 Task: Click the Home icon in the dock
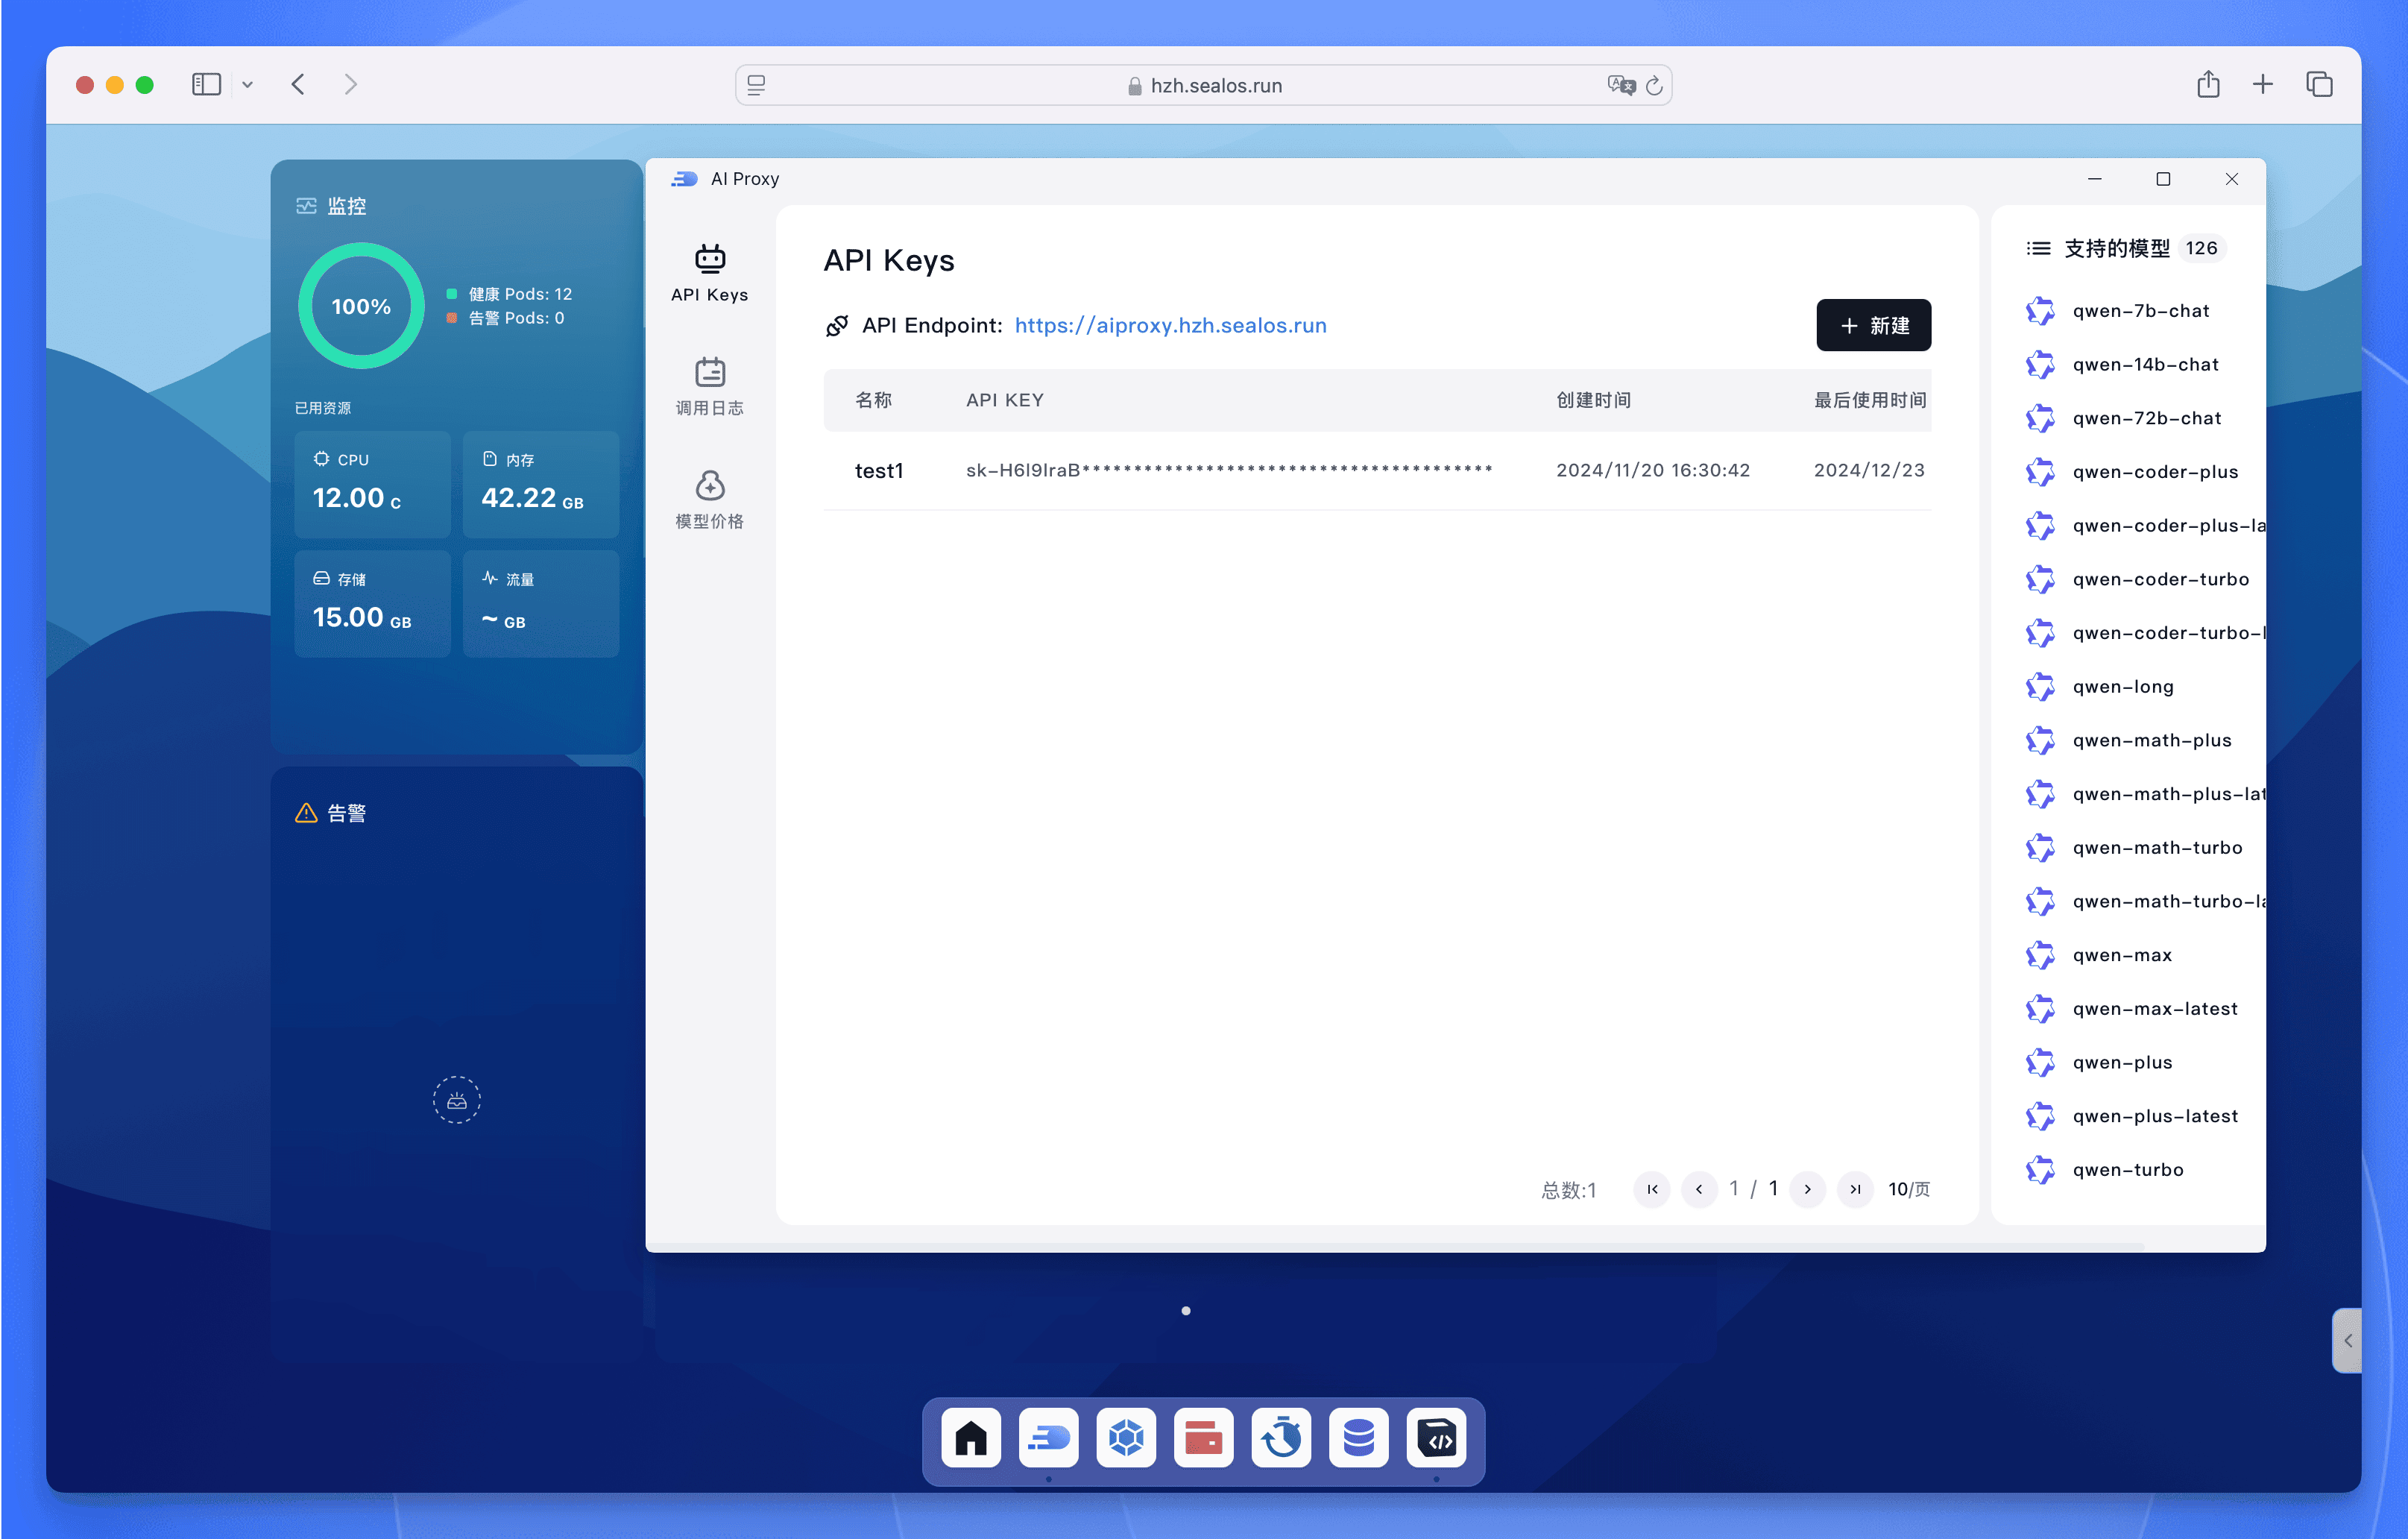(x=969, y=1438)
